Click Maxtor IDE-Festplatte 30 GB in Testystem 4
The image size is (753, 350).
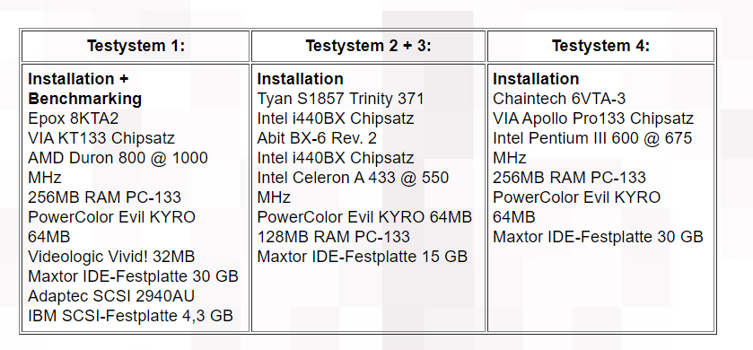point(598,237)
